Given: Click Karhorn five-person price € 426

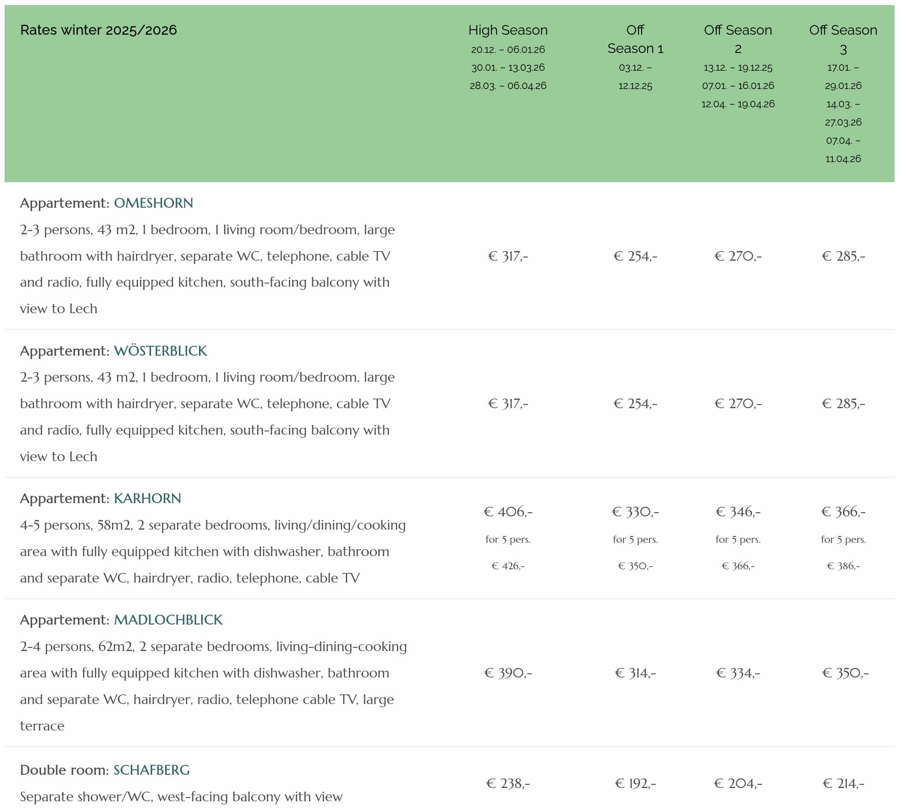Looking at the screenshot, I should click(x=508, y=566).
